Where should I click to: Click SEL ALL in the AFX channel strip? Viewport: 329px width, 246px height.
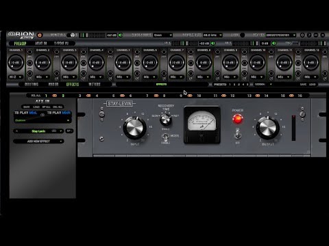pyautogui.click(x=36, y=96)
